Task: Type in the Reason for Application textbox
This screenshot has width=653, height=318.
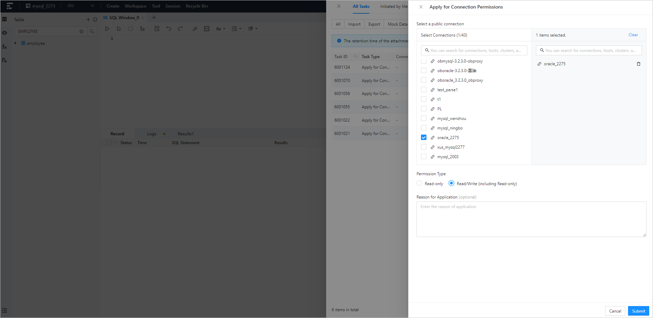Action: coord(531,219)
